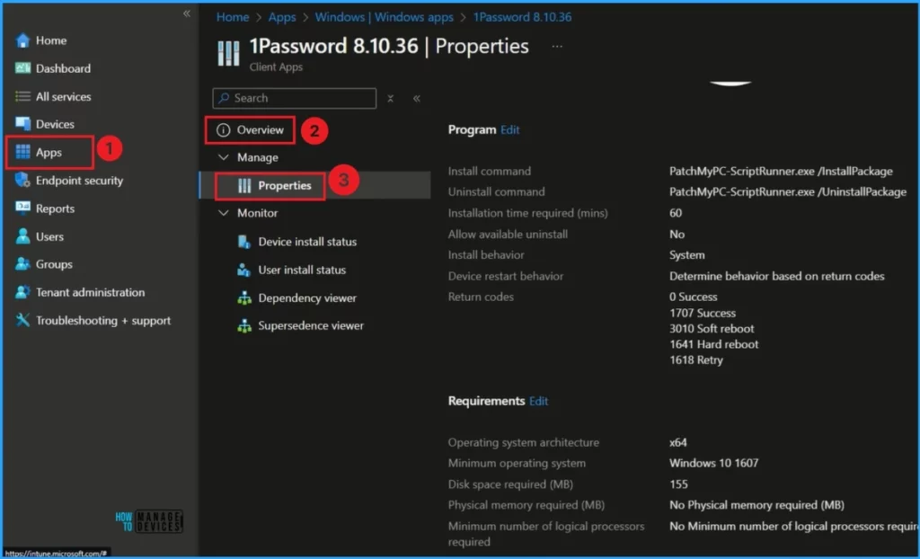
Task: Click the 'Determine behavior based on return codes' value
Action: click(x=777, y=276)
